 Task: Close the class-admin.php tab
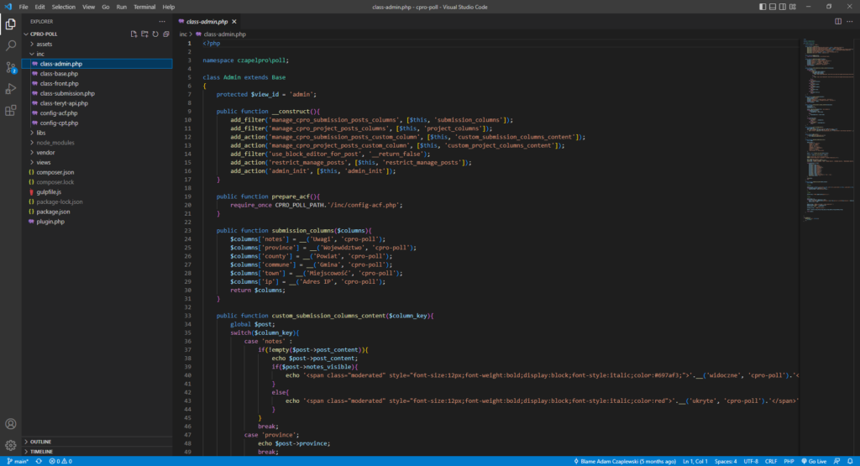coord(234,22)
